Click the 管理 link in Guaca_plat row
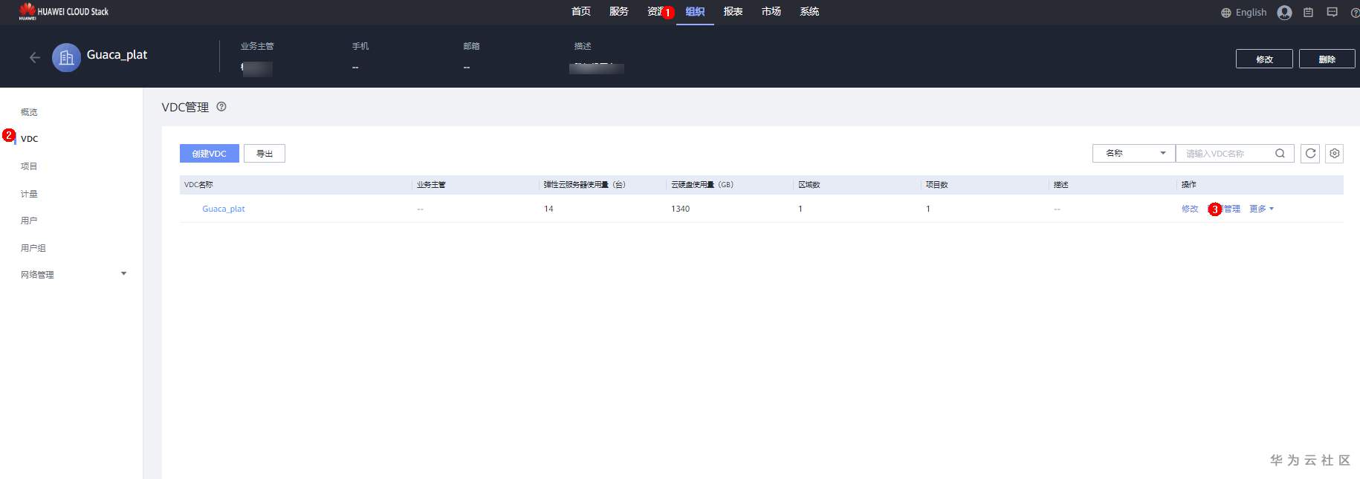Image resolution: width=1360 pixels, height=479 pixels. point(1231,209)
